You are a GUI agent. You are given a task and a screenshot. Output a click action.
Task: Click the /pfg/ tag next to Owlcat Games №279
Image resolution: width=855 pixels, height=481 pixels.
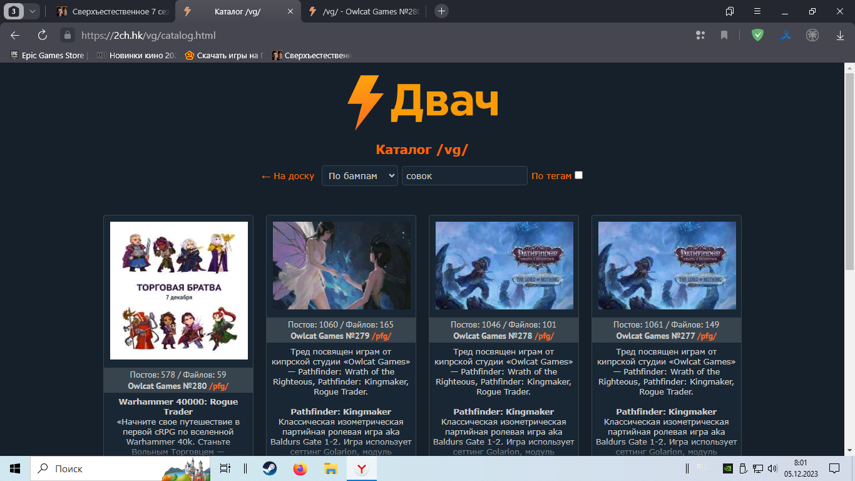pyautogui.click(x=382, y=336)
